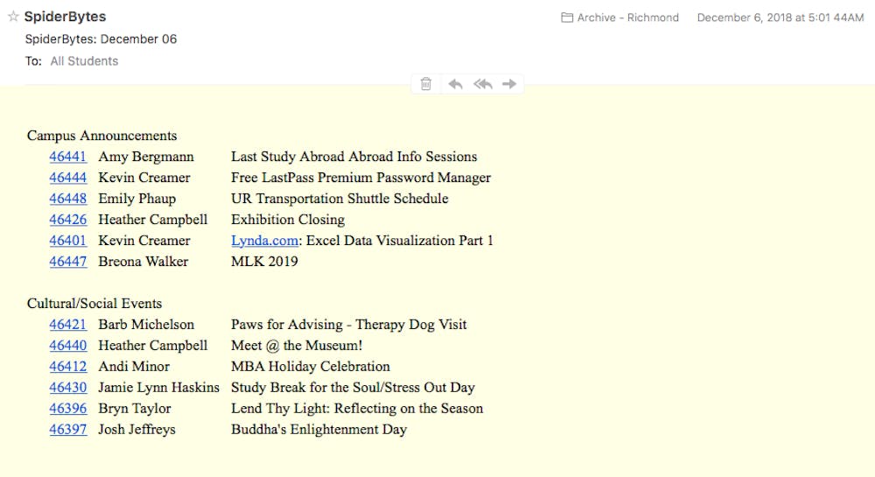Click the reply-all double arrow icon
Screen dimensions: 875x477
click(483, 84)
